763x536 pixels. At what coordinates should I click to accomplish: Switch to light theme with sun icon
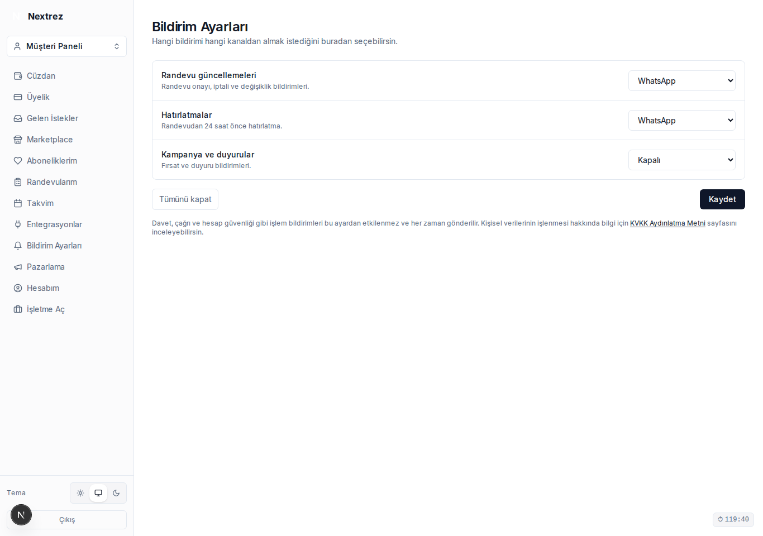point(80,493)
